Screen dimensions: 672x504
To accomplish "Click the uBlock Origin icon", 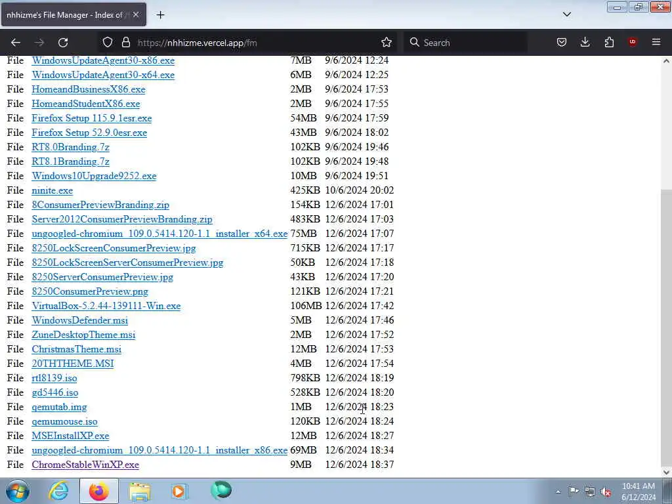I will pos(633,42).
